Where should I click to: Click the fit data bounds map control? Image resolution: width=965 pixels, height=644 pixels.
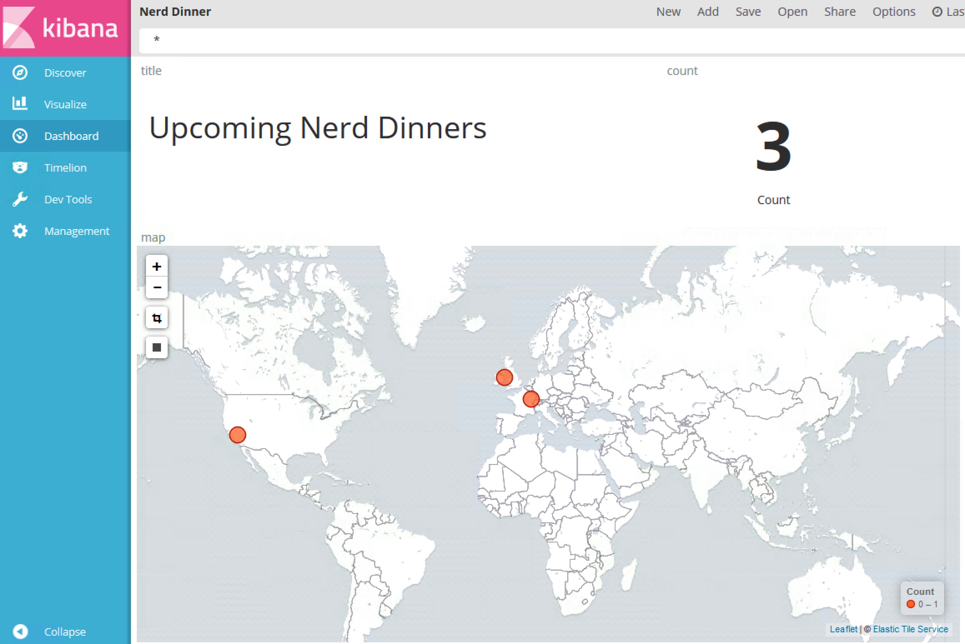[157, 347]
